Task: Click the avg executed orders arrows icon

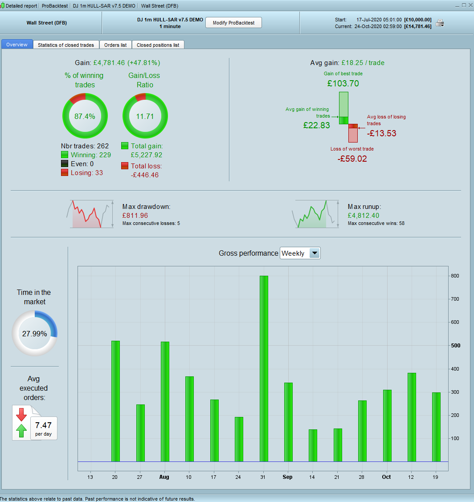Action: (21, 423)
